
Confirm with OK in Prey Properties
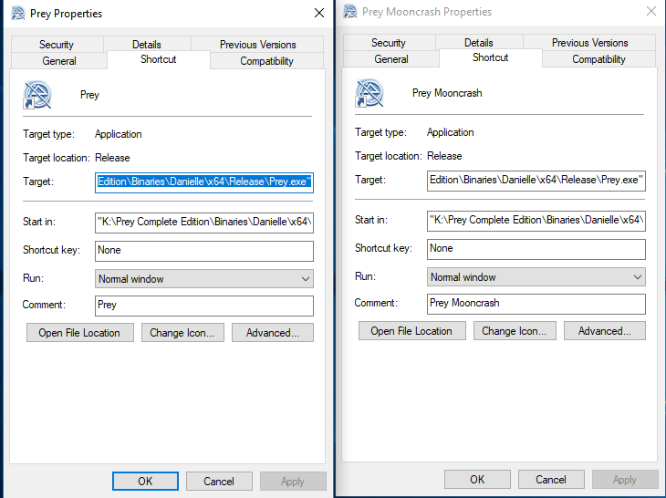point(145,481)
